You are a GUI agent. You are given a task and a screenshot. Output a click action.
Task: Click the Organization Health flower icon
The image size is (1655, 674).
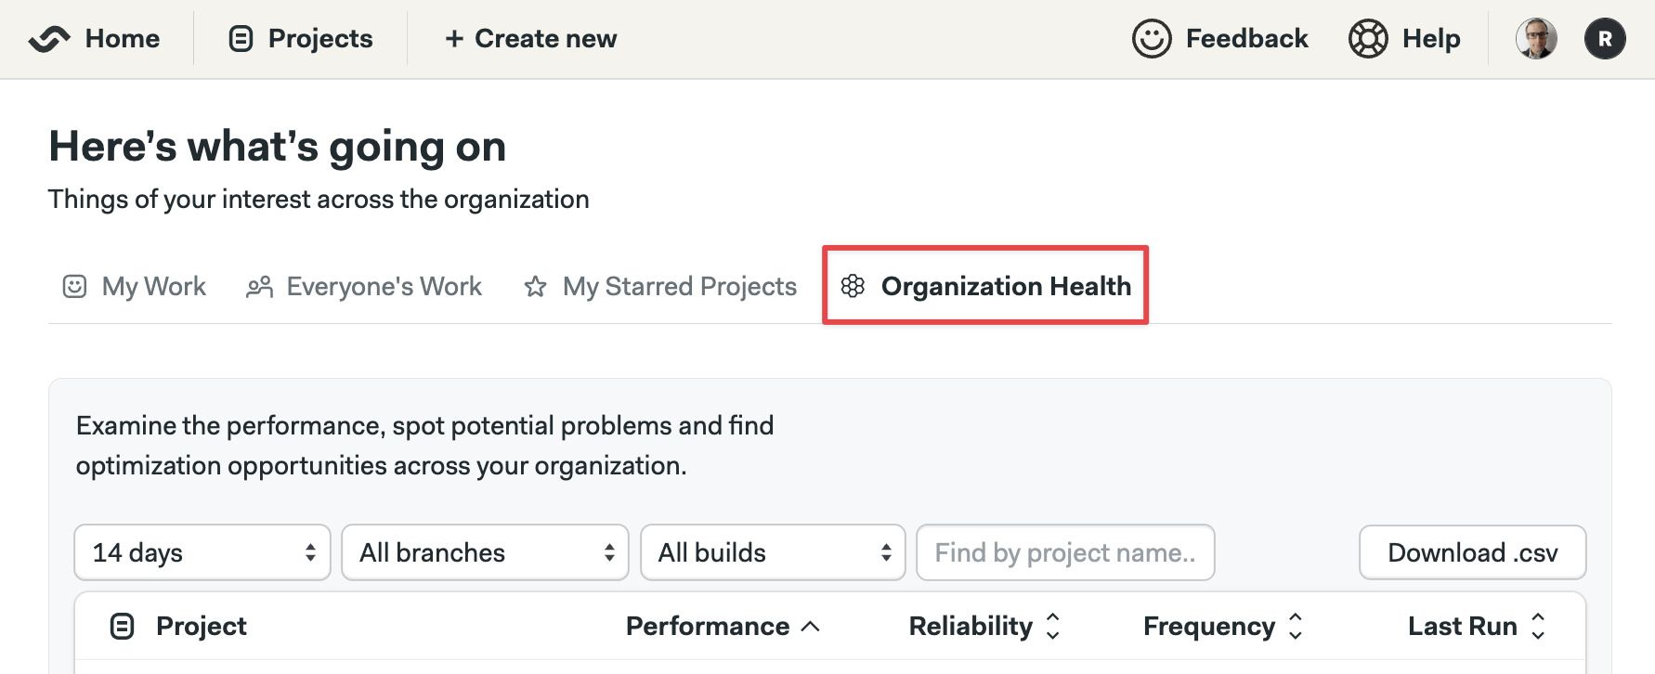tap(853, 286)
